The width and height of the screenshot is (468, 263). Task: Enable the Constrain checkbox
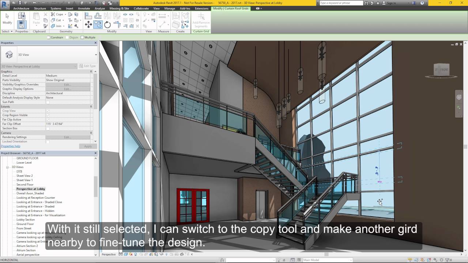49,37
